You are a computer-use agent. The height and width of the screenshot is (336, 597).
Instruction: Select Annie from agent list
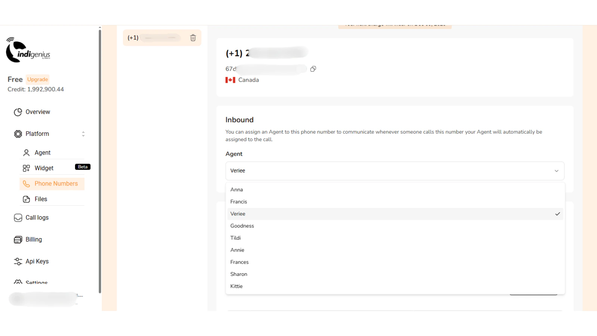tap(395, 250)
